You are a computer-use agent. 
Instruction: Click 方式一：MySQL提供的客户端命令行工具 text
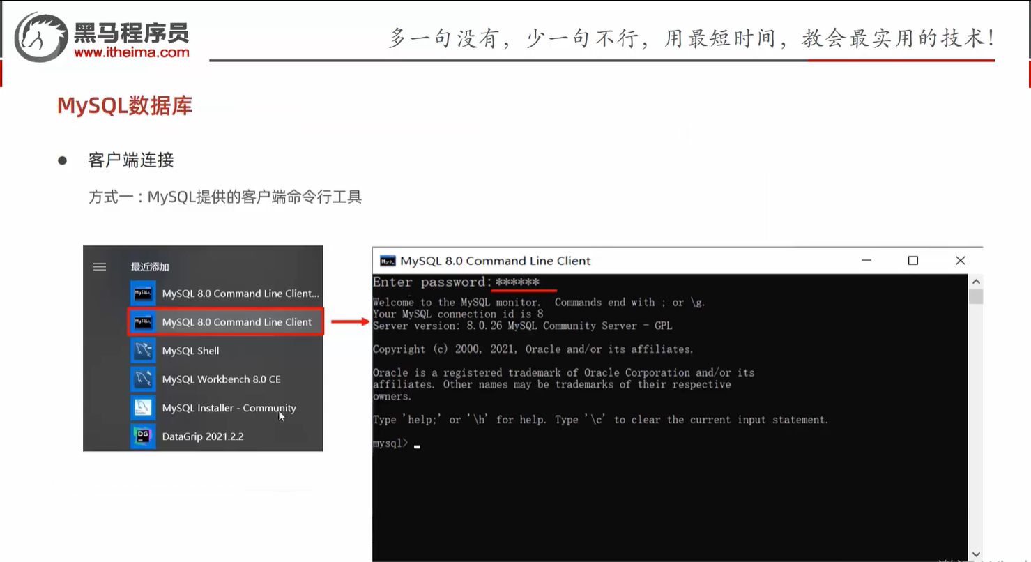[225, 197]
